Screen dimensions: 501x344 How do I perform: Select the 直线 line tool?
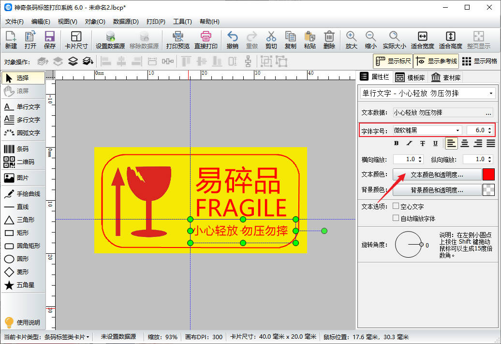click(23, 206)
